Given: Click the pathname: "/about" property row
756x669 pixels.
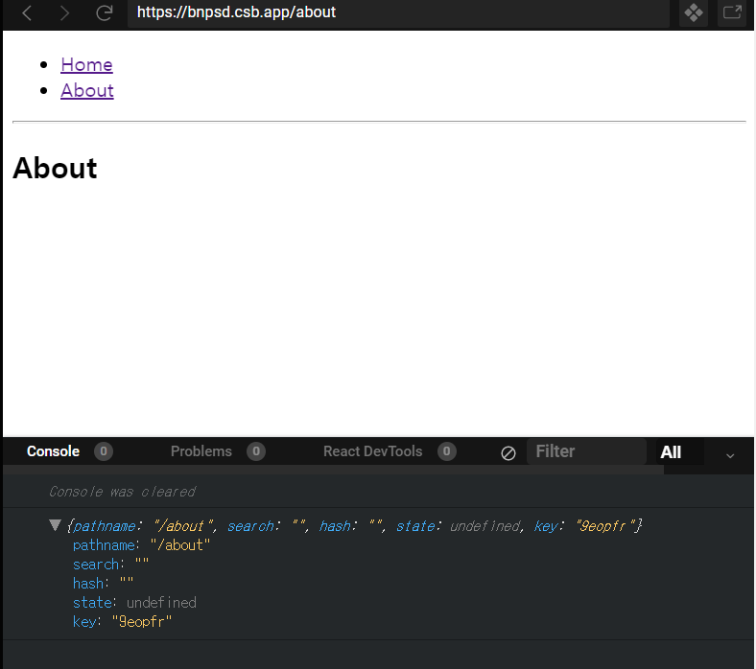Looking at the screenshot, I should [x=141, y=545].
